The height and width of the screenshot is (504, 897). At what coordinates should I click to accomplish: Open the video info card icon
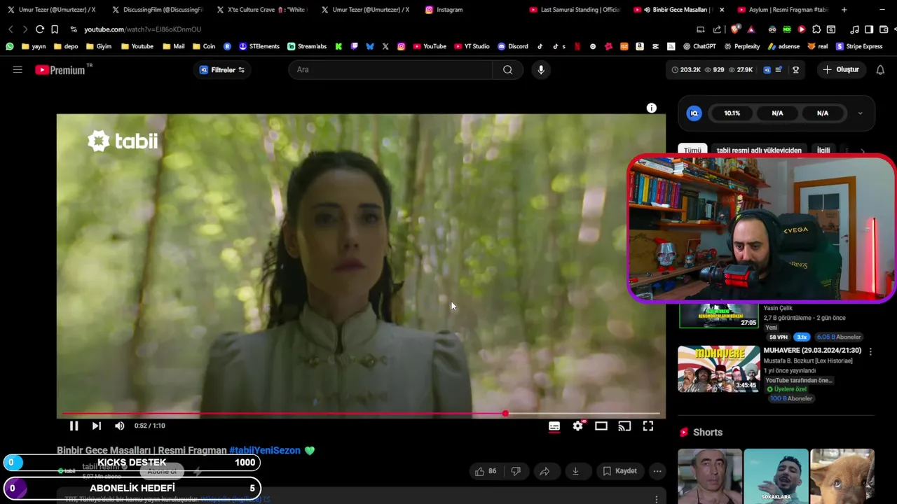click(x=652, y=108)
